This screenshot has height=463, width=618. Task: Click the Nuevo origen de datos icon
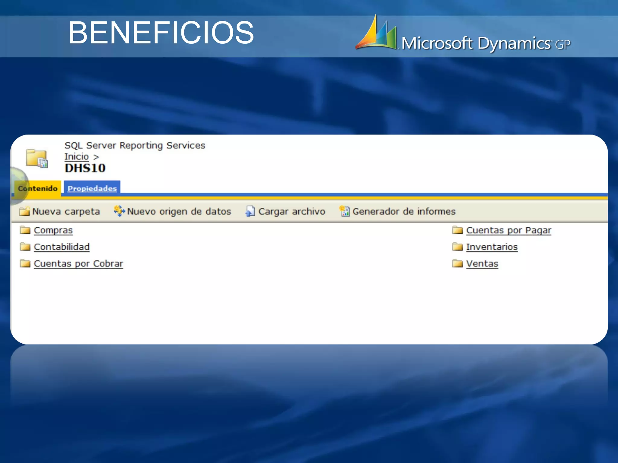tap(119, 211)
